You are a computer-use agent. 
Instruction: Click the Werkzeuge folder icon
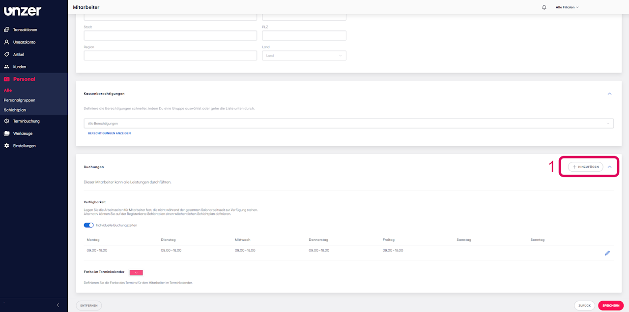[x=7, y=133]
